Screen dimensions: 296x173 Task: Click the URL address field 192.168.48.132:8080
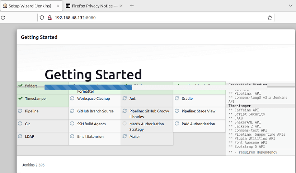coord(156,18)
